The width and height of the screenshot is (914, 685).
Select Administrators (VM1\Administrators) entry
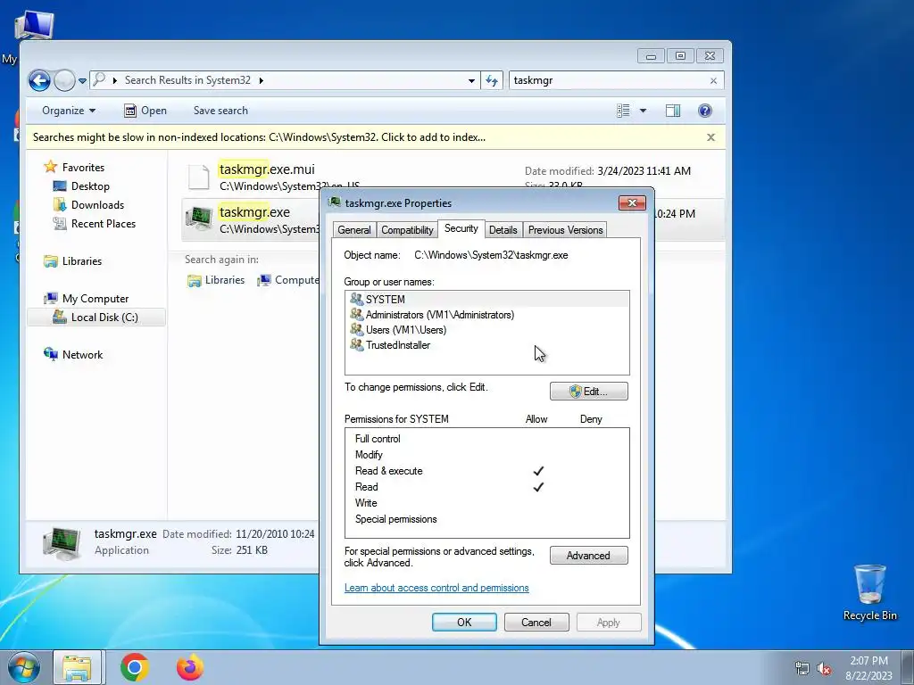[486, 315]
